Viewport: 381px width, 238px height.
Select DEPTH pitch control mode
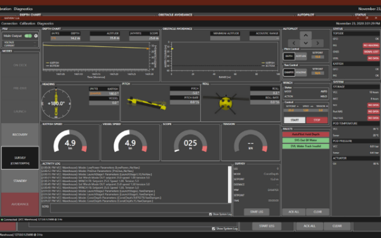(289, 56)
